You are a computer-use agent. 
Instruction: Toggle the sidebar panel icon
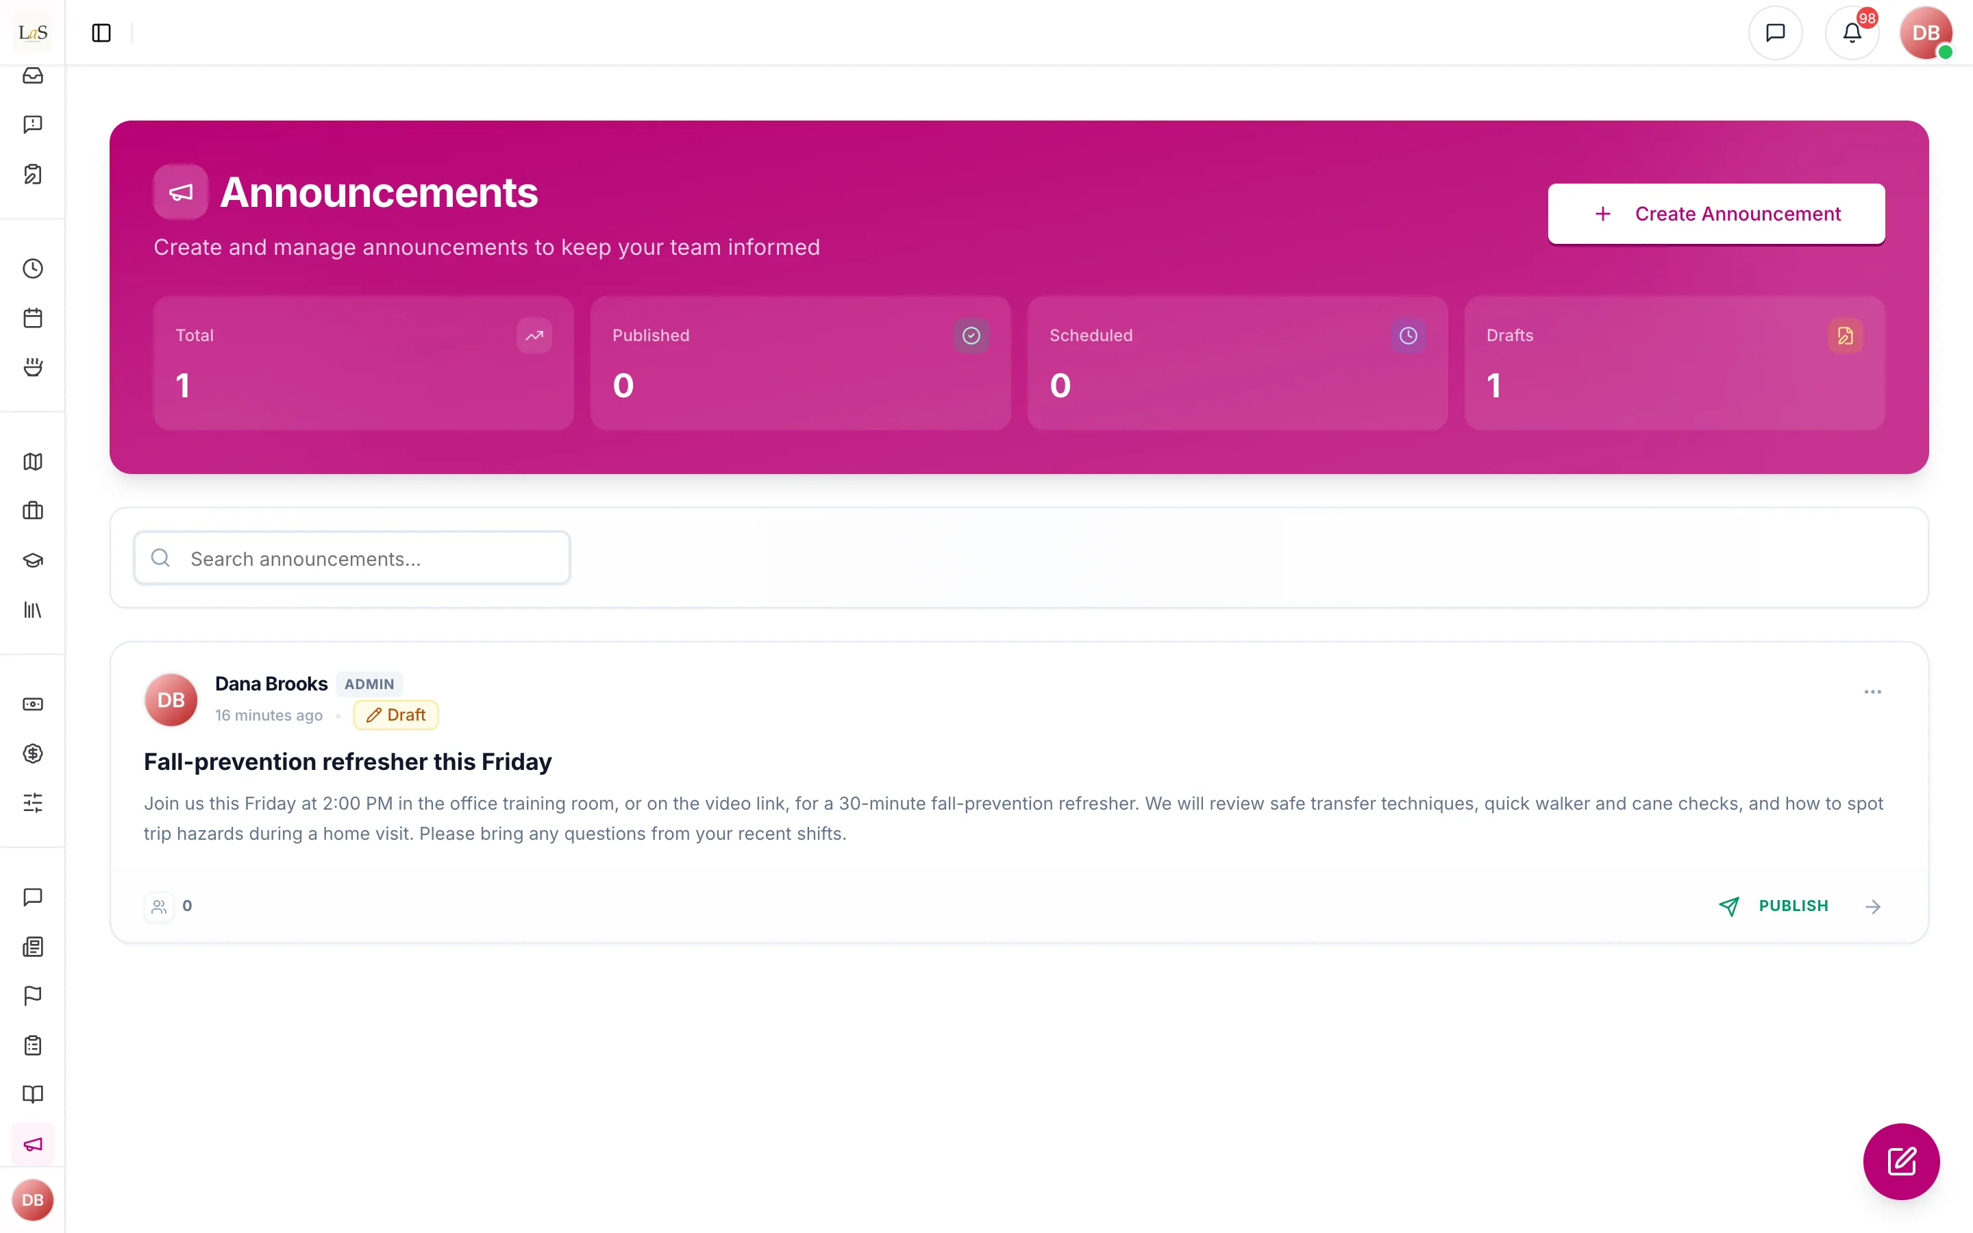101,33
